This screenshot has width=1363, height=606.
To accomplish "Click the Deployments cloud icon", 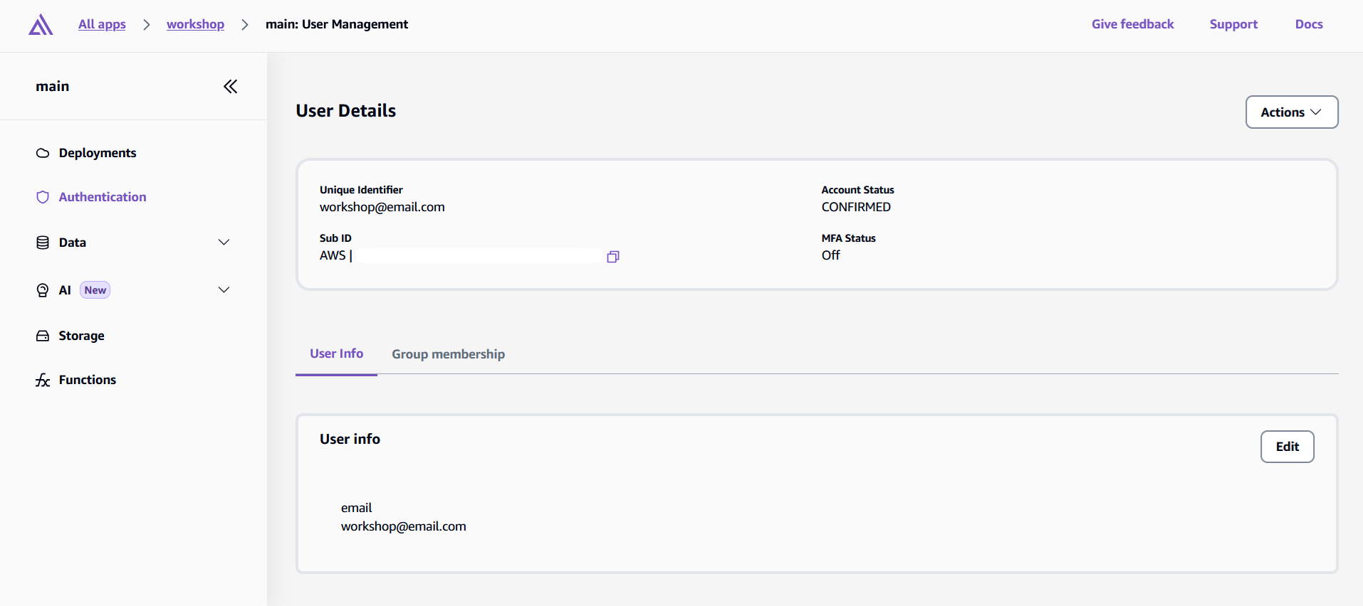I will point(43,153).
